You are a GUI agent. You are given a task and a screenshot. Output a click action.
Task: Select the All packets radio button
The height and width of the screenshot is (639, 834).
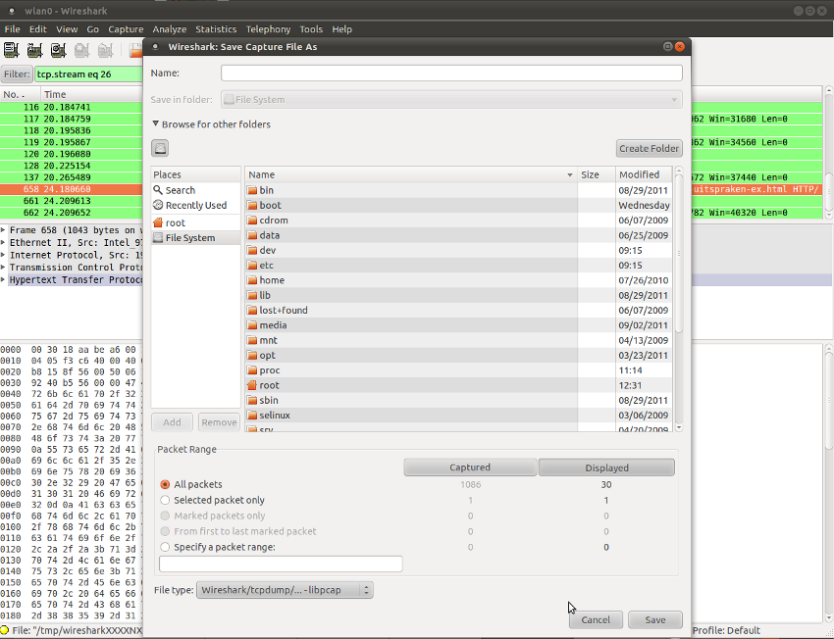[x=165, y=484]
